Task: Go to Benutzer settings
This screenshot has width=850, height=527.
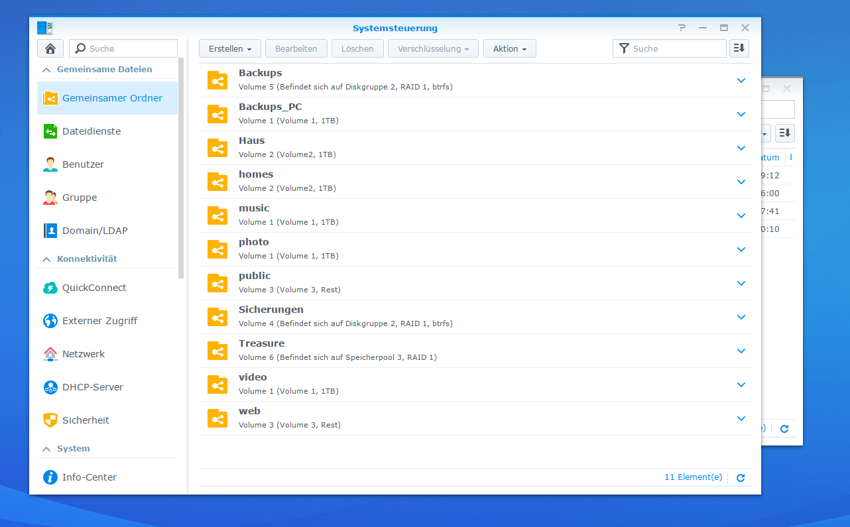Action: point(107,164)
